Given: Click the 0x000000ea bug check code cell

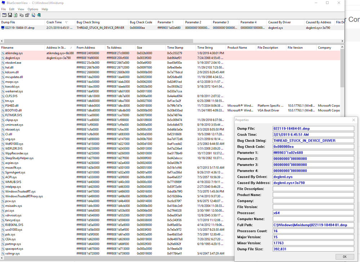Looking at the screenshot, I should [137, 28].
